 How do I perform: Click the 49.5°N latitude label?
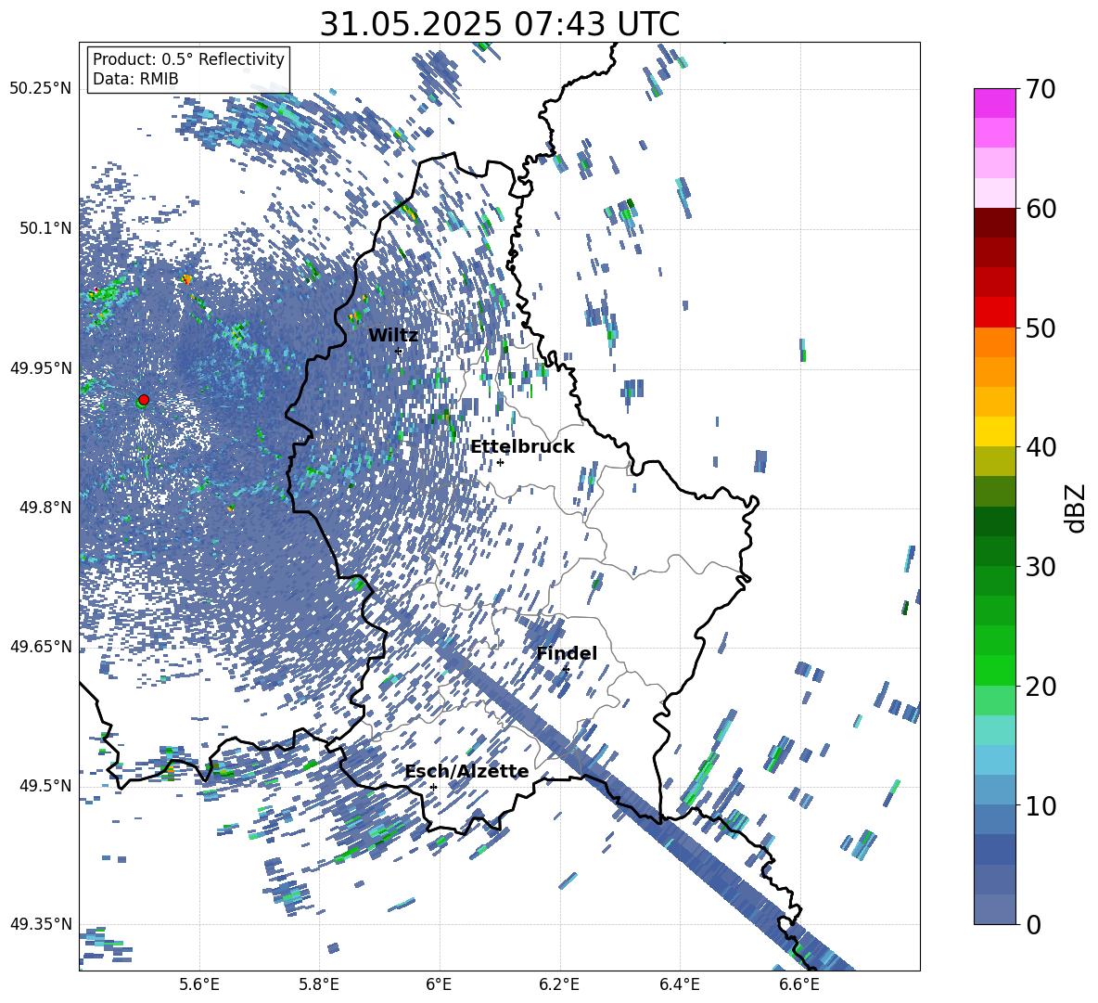pos(45,785)
